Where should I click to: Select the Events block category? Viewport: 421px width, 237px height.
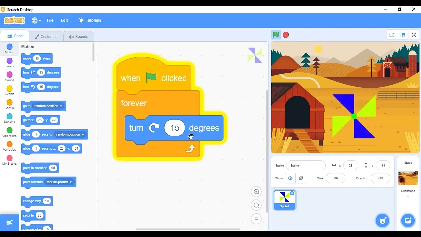click(x=10, y=90)
